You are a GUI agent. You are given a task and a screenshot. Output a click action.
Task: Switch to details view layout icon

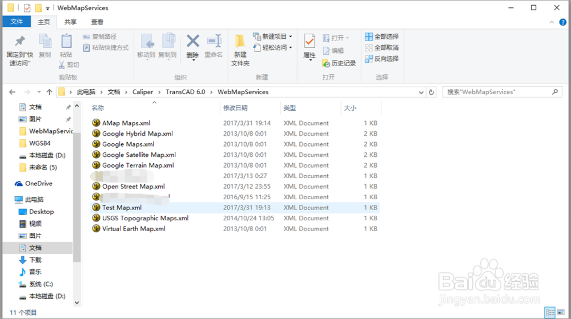(x=550, y=312)
